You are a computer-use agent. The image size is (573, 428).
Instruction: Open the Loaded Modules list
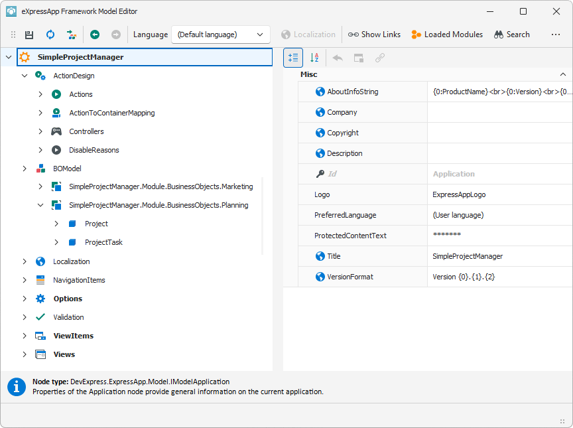coord(447,35)
